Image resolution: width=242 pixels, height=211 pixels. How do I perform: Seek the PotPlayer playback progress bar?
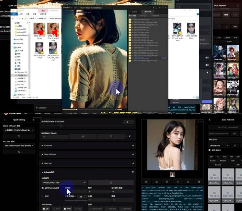[93, 109]
